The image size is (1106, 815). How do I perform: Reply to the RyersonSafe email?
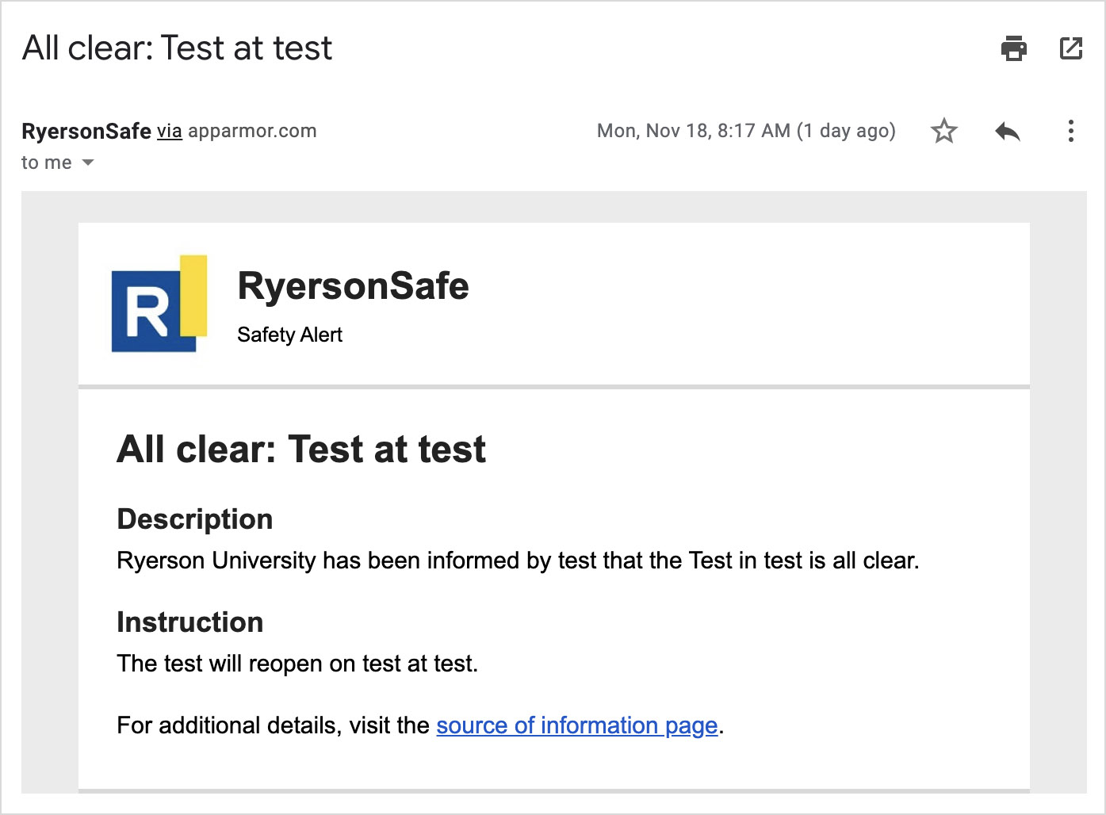1006,131
